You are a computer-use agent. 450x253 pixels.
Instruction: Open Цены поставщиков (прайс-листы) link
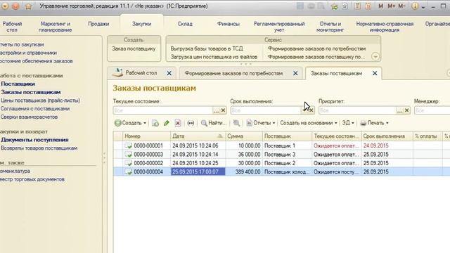pyautogui.click(x=40, y=100)
